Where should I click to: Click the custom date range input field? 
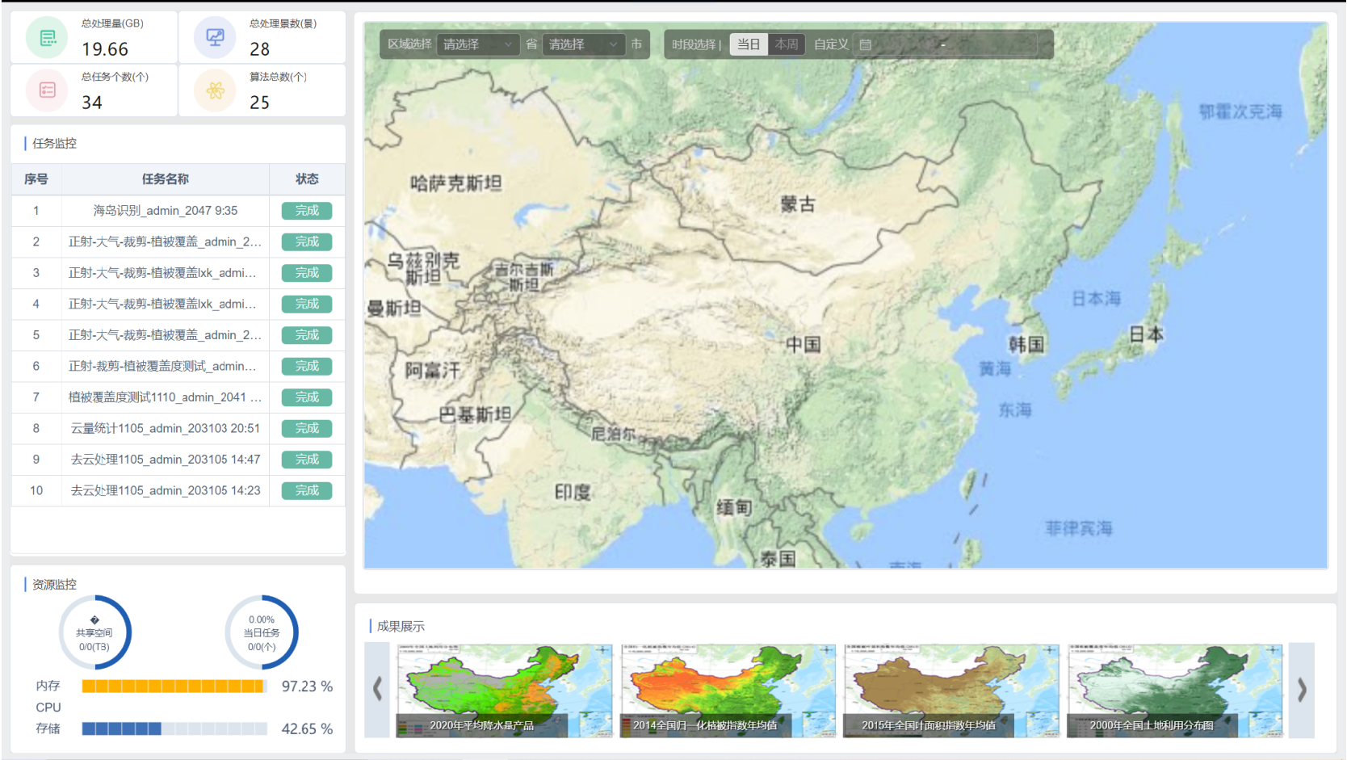click(x=951, y=45)
